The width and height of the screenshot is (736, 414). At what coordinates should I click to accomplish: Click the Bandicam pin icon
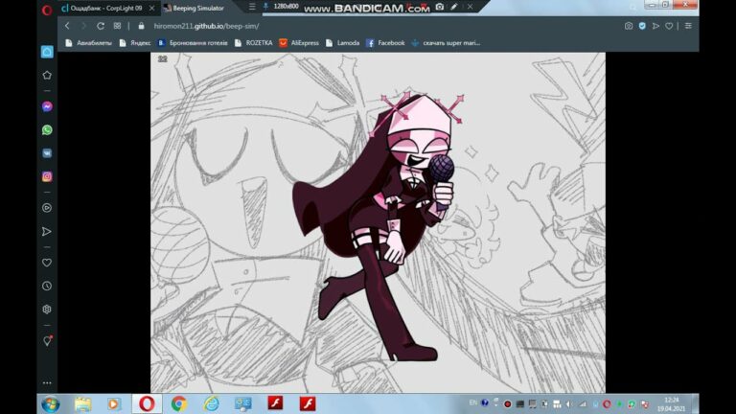265,7
